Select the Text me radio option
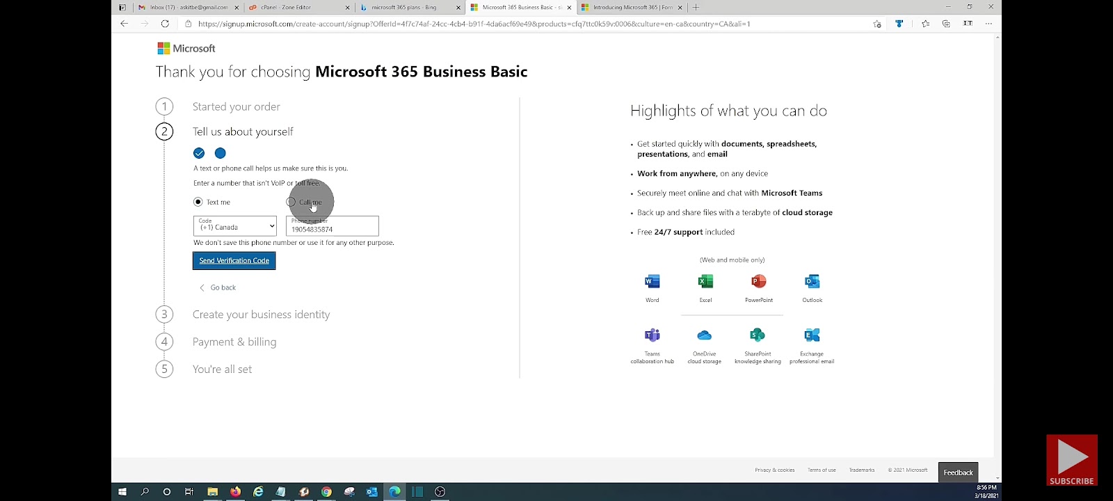The image size is (1113, 501). point(198,202)
